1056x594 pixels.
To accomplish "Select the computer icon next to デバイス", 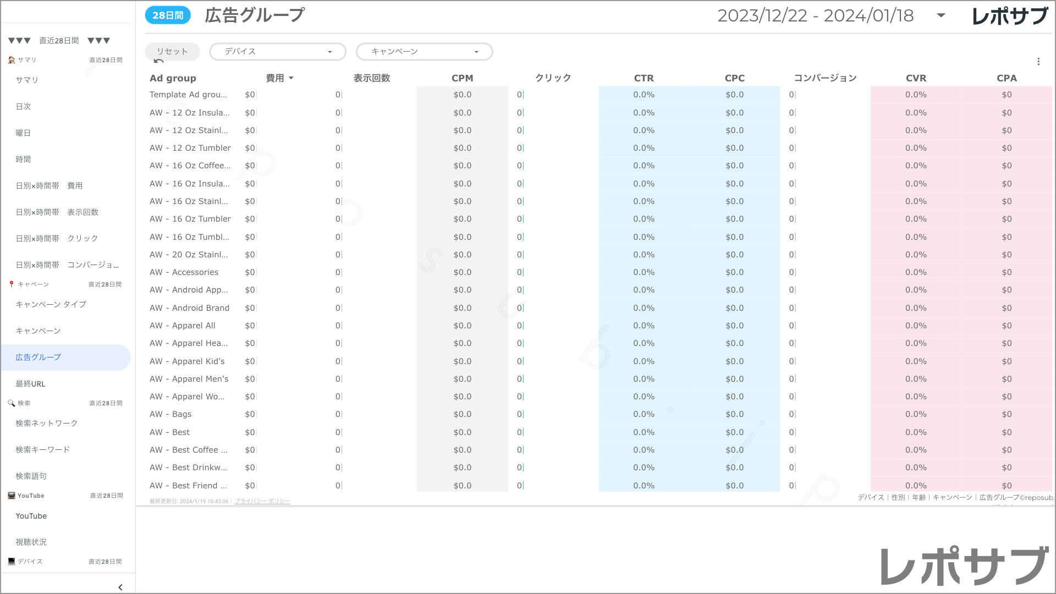I will (11, 561).
